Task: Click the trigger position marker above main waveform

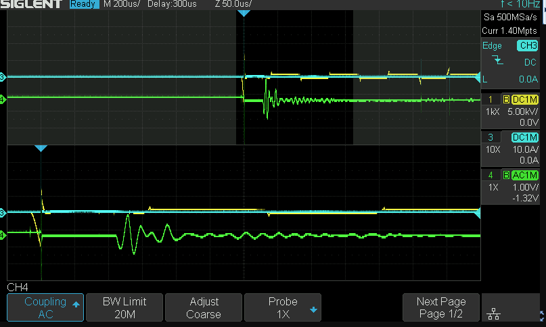Action: pyautogui.click(x=244, y=14)
